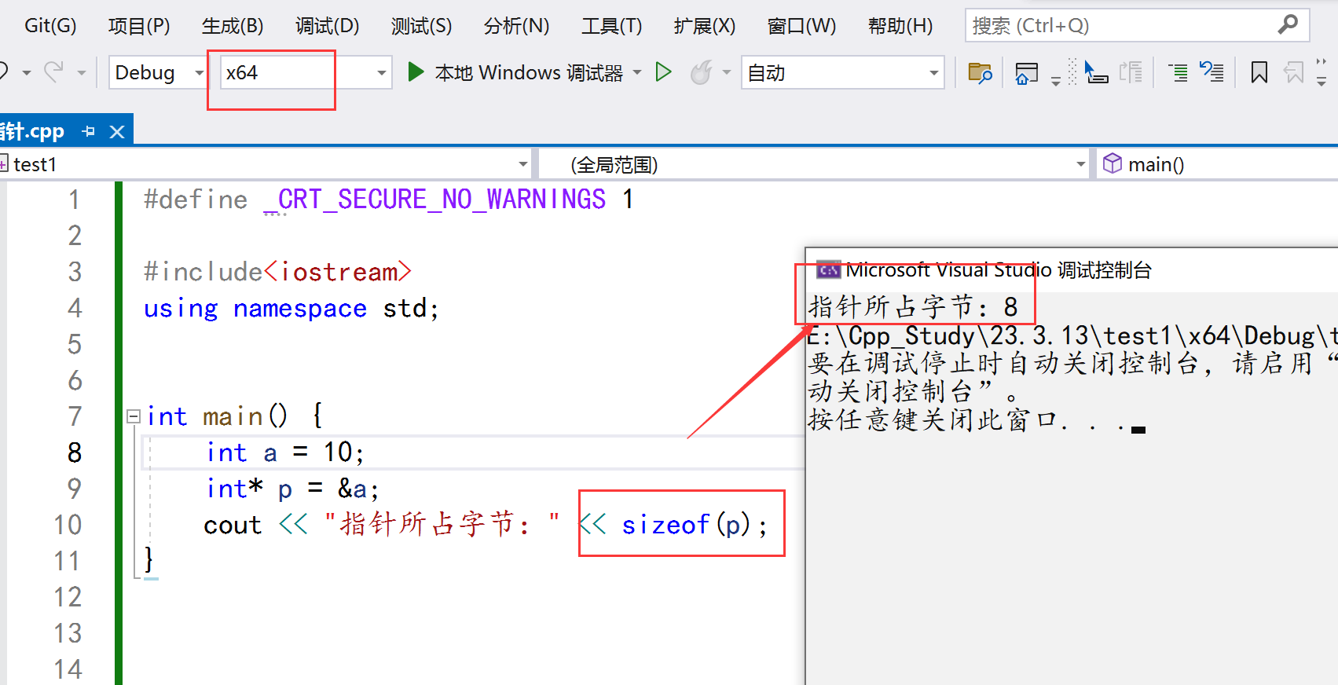
Task: Click the redo arrow icon
Action: [53, 72]
